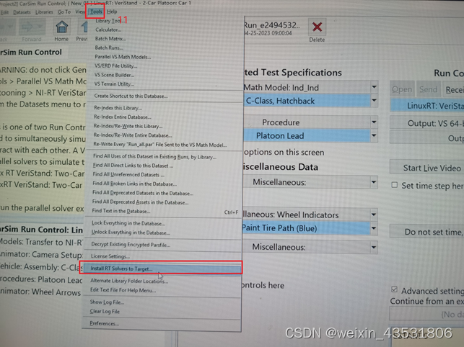
Task: Choose Clear Log File
Action: [105, 311]
